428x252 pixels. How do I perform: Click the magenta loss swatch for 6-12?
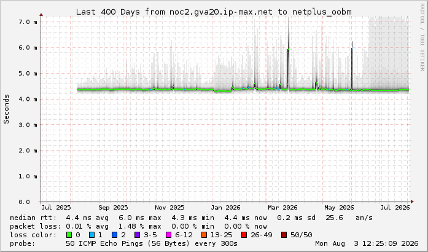168,235
